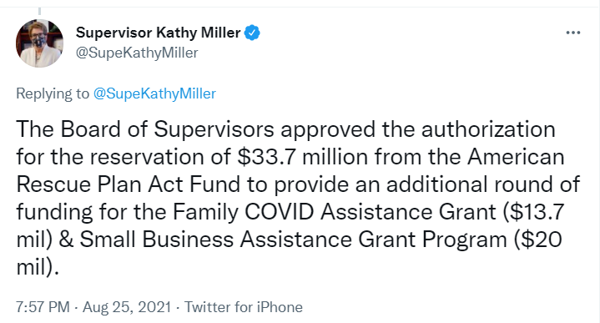Viewport: 600px width, 323px height.
Task: Click 'Family COVID Assistance Grant' in the tweet
Action: point(335,212)
